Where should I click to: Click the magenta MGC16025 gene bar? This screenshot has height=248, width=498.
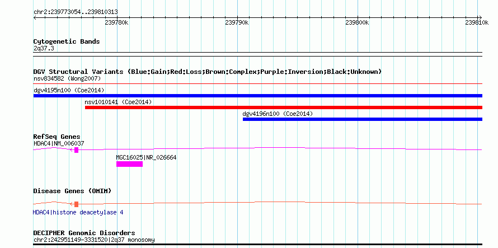pos(129,164)
